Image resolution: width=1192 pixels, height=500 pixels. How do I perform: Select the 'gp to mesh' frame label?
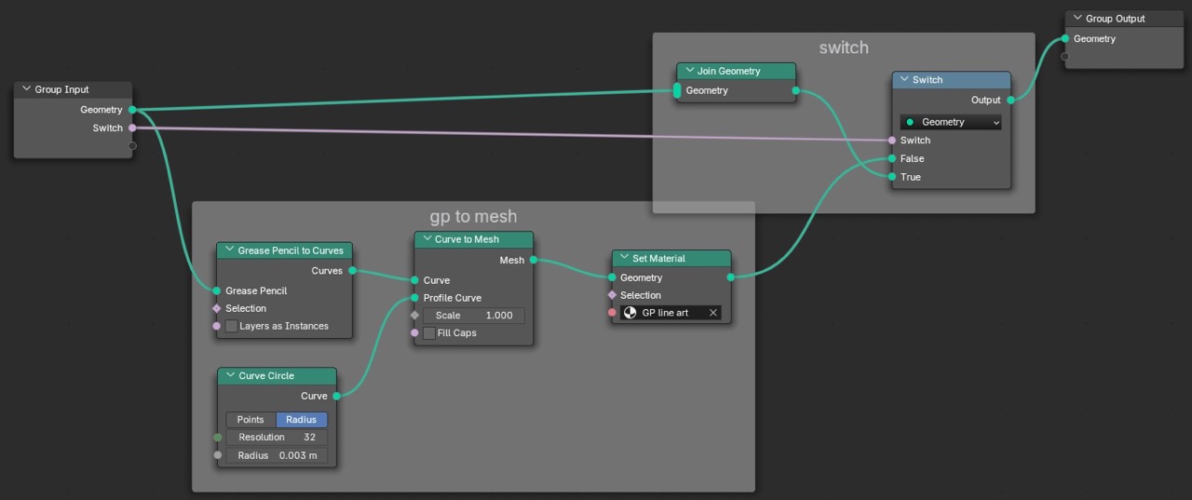coord(473,216)
